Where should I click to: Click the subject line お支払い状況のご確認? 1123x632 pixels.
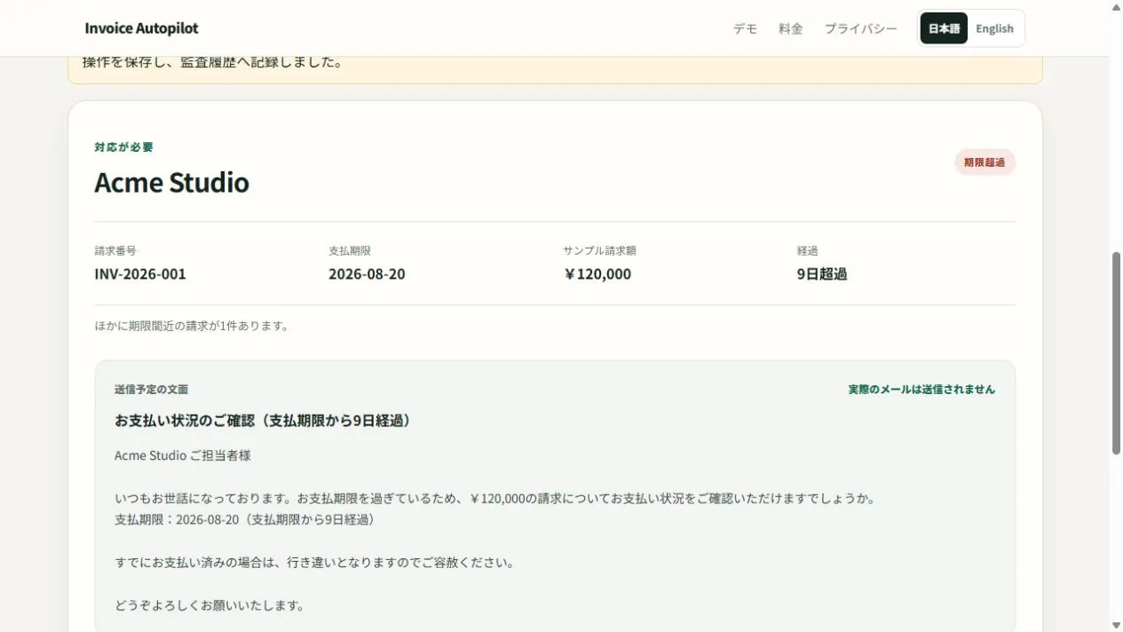coord(265,421)
